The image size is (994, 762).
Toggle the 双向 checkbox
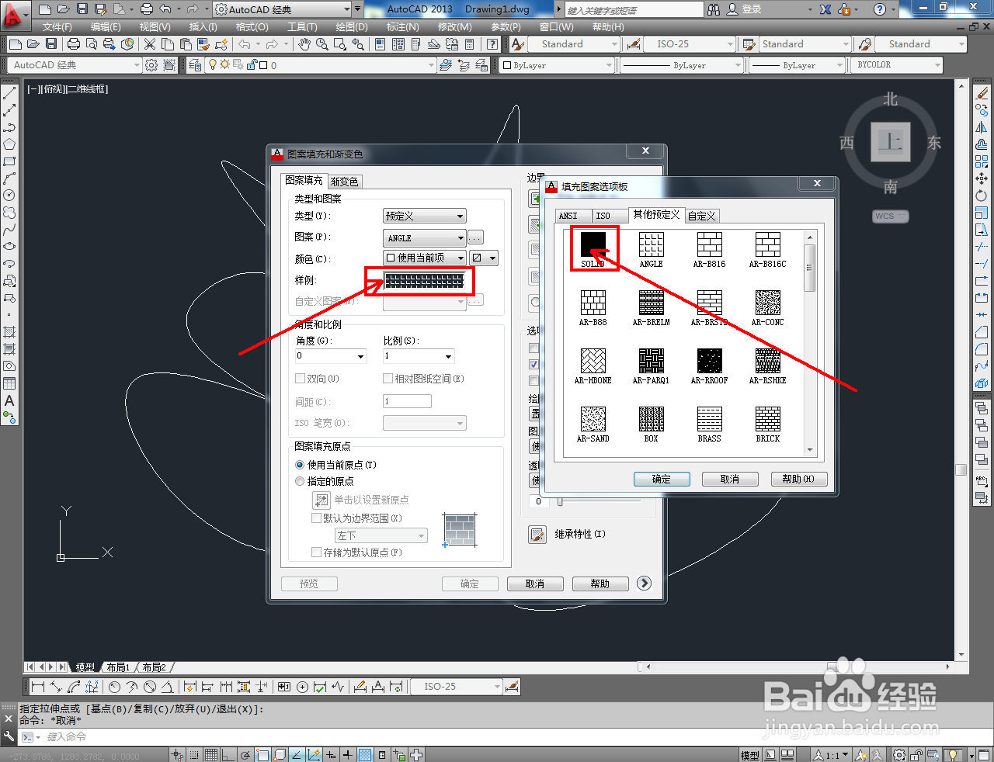[x=300, y=379]
